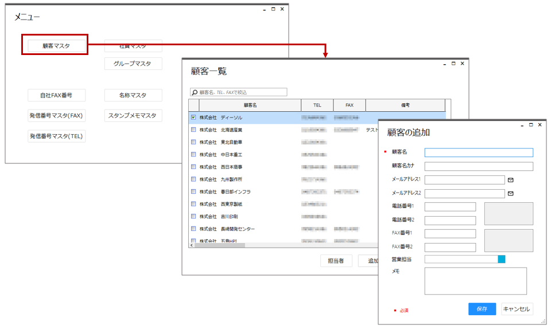
Task: Close the メニュー window
Action: (x=282, y=9)
